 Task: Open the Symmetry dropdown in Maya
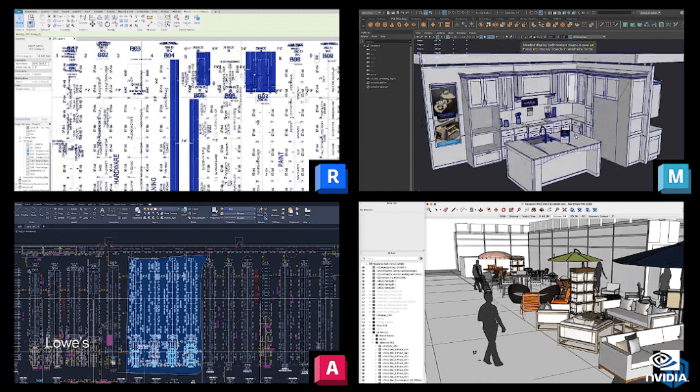point(511,13)
